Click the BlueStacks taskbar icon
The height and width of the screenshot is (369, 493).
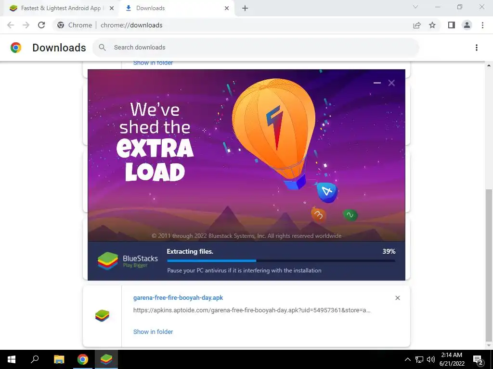106,359
